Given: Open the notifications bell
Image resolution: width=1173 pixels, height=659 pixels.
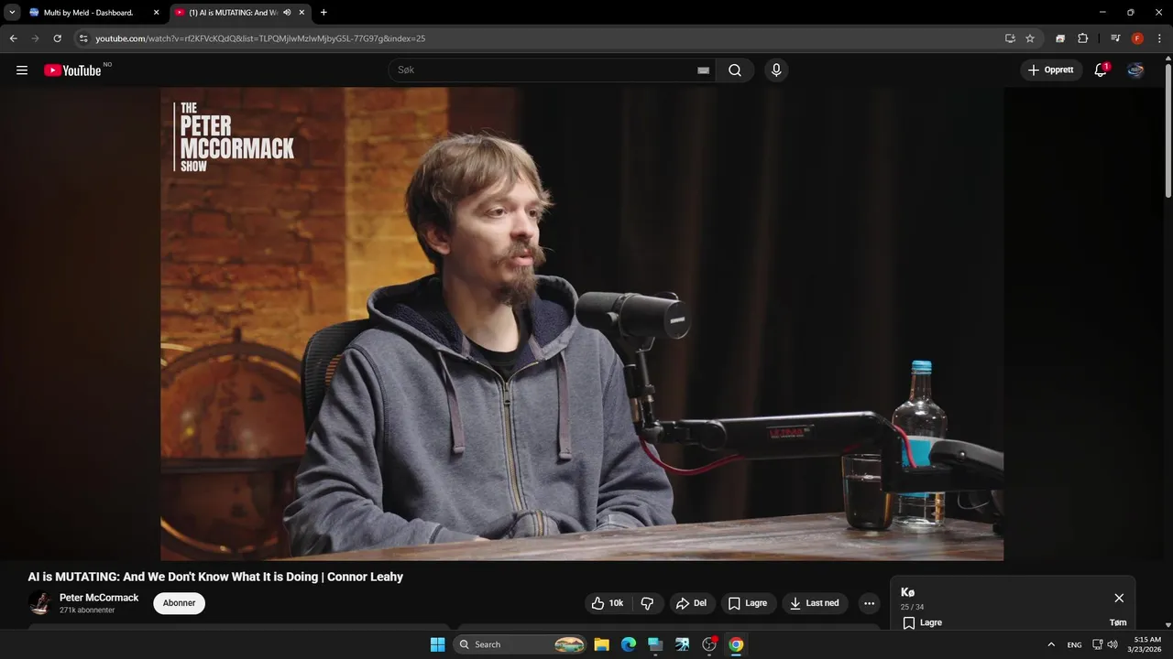Looking at the screenshot, I should [x=1101, y=70].
